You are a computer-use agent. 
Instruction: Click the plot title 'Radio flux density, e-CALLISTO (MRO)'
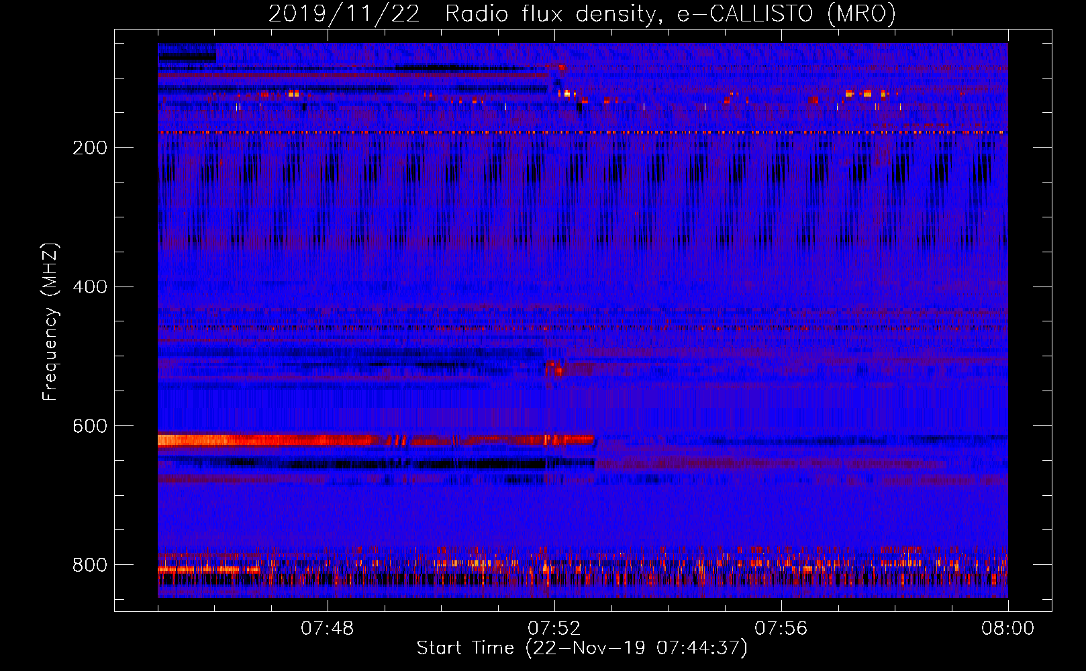[x=670, y=13]
